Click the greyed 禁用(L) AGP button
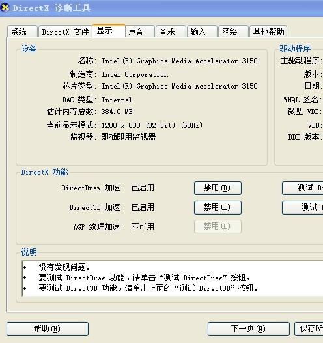 (x=218, y=226)
